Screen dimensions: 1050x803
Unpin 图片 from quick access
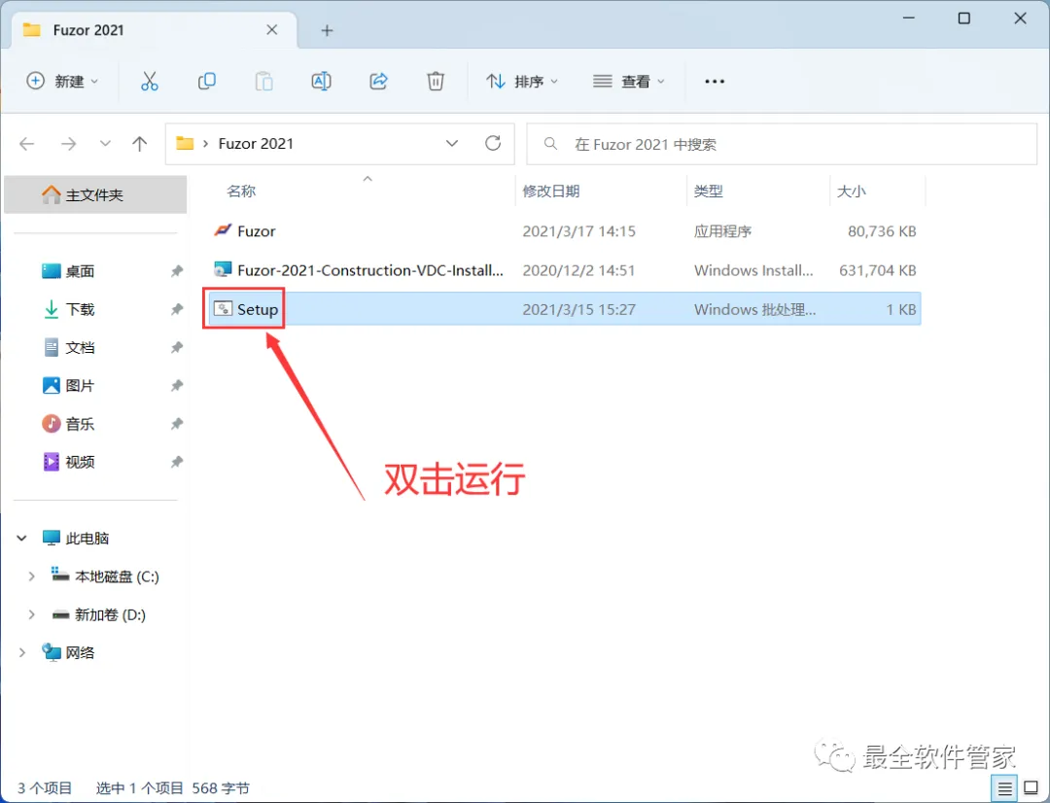click(x=177, y=385)
